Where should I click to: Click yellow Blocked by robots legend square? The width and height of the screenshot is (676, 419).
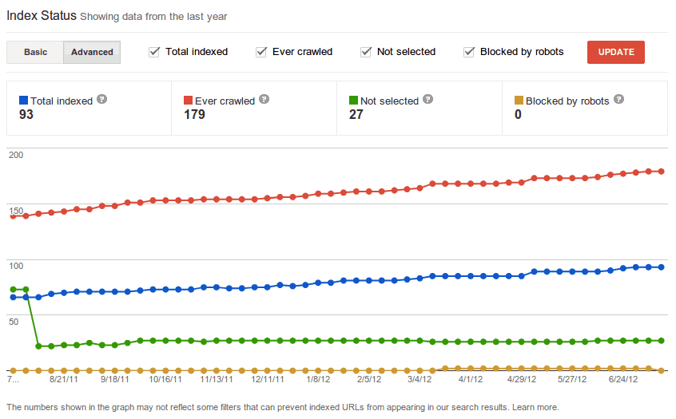519,101
